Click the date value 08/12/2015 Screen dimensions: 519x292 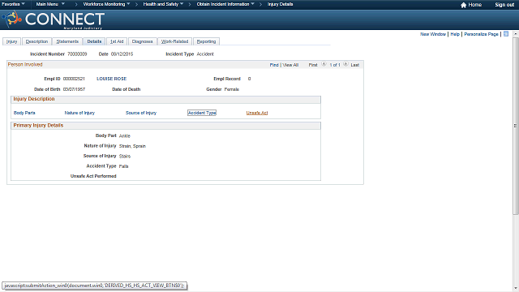[122, 54]
